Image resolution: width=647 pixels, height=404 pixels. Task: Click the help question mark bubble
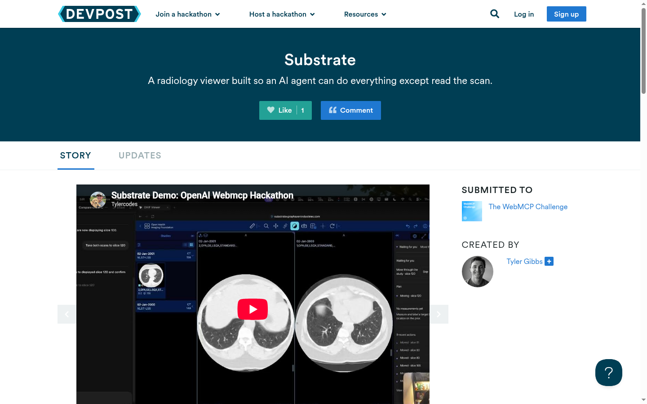609,373
